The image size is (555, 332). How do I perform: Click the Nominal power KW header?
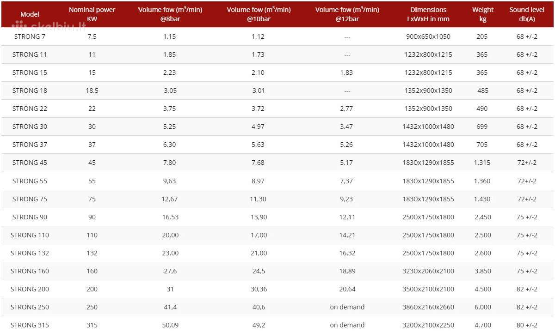point(92,14)
